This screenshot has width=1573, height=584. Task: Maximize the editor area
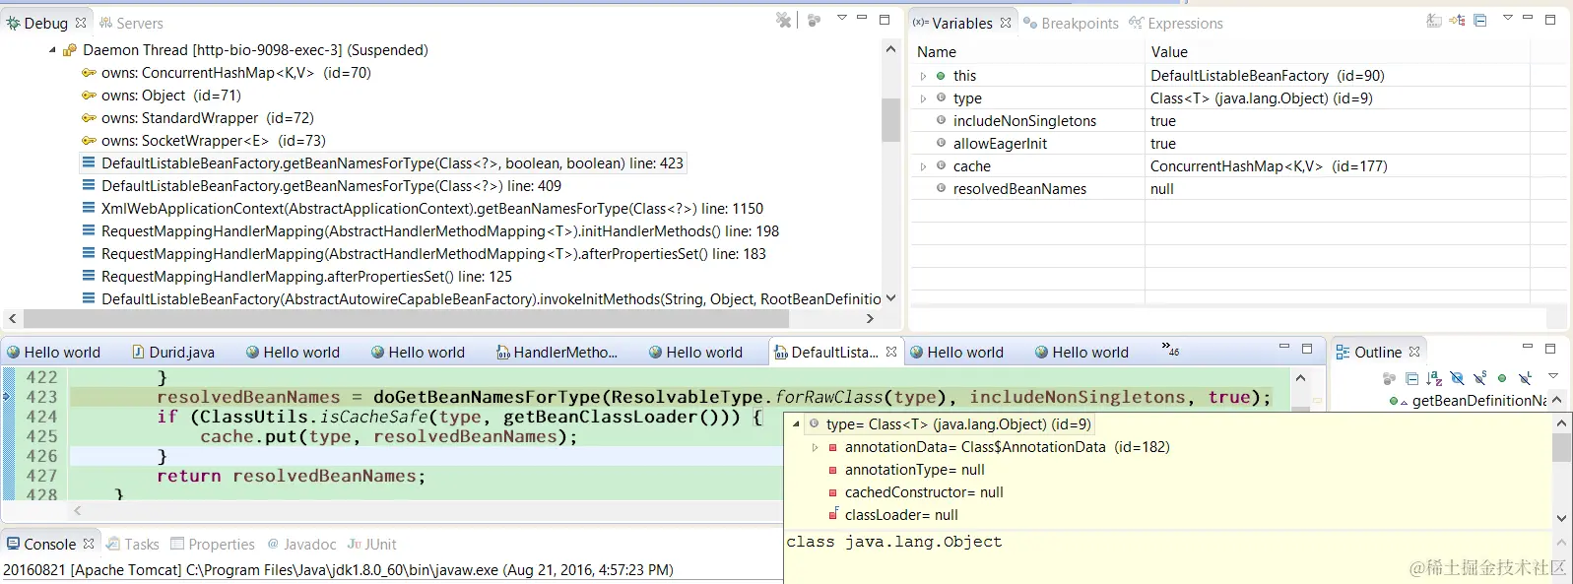[1307, 349]
